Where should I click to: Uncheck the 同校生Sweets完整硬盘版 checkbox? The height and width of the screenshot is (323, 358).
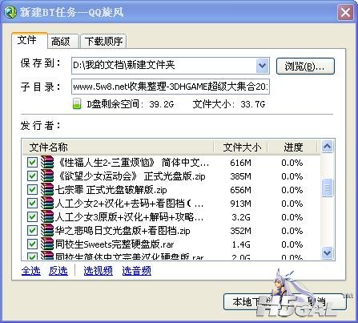[32, 244]
